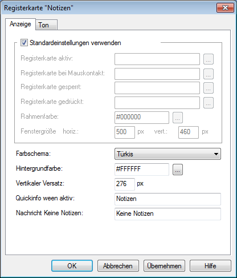Open browse button for Registerkarte gedrückt

click(x=209, y=103)
